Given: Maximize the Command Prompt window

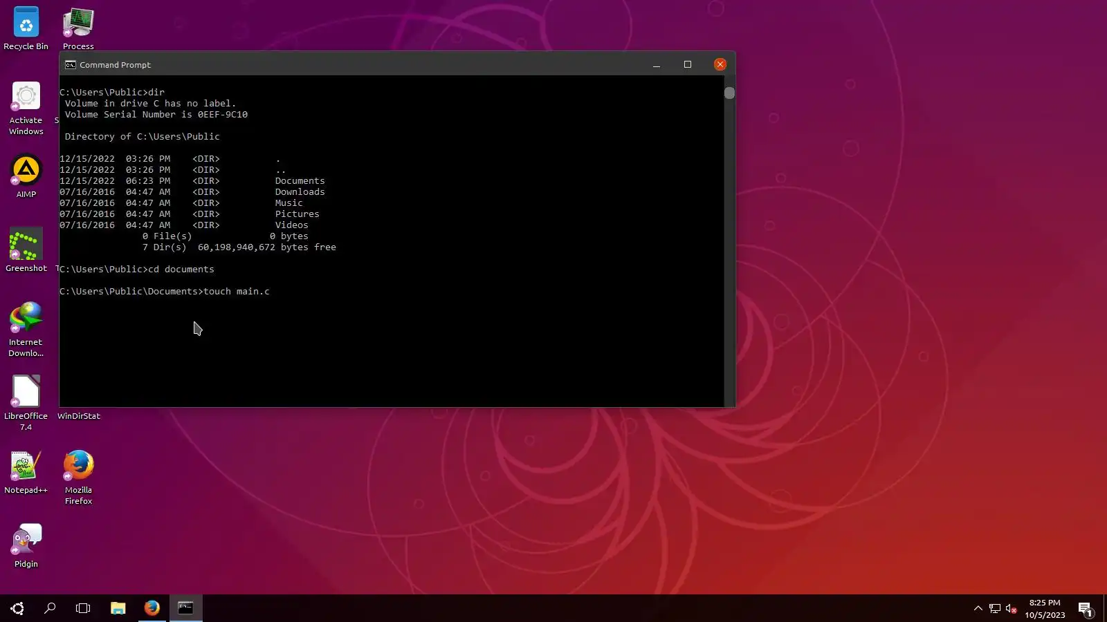Looking at the screenshot, I should click(x=688, y=65).
